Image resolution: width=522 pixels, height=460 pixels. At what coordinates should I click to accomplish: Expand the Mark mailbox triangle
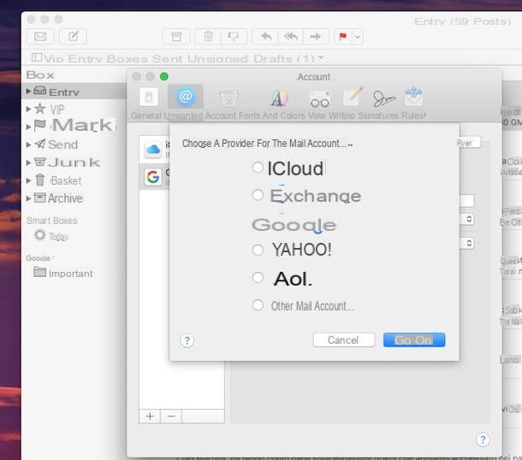click(28, 127)
